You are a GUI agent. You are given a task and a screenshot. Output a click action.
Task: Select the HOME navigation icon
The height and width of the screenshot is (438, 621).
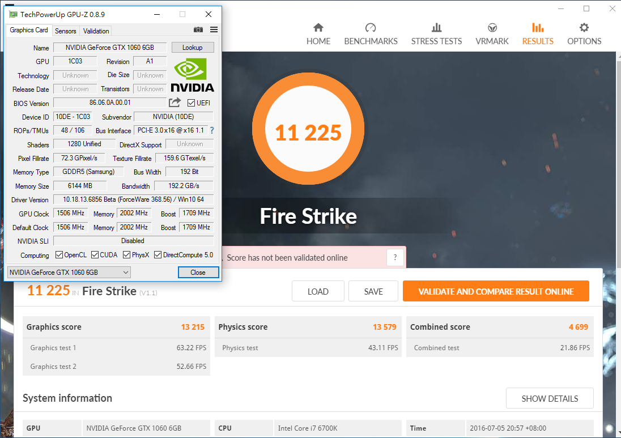[x=318, y=32]
